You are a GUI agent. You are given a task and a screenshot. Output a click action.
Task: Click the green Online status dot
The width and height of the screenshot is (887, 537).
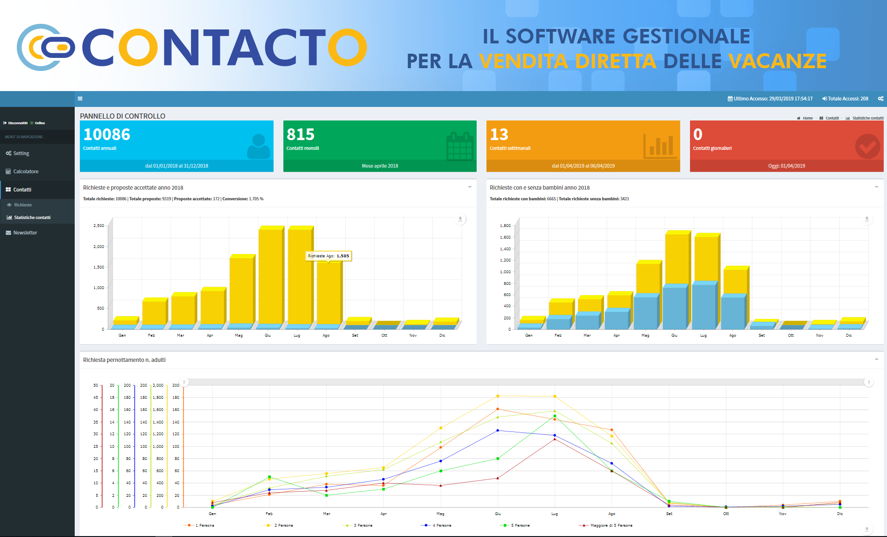(32, 123)
